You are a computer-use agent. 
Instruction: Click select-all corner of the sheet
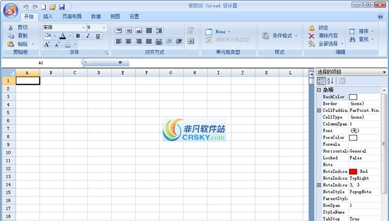[9, 73]
